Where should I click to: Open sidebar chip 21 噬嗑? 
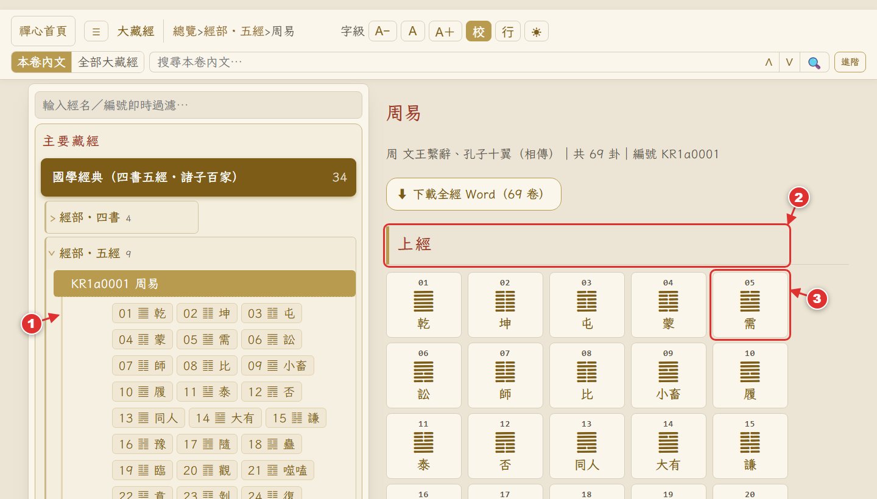pos(278,470)
